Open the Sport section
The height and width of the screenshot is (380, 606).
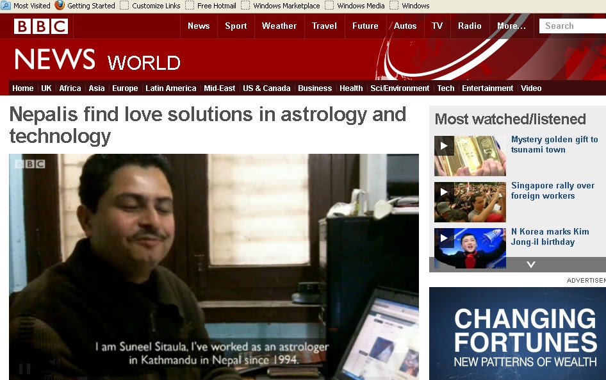point(236,26)
